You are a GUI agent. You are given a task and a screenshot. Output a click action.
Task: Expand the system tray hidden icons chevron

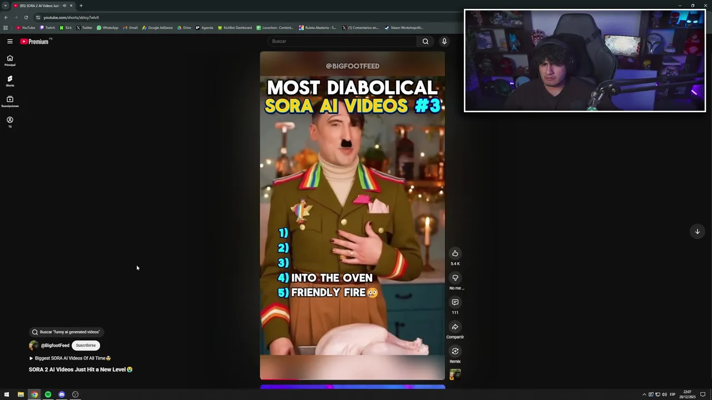coord(644,394)
